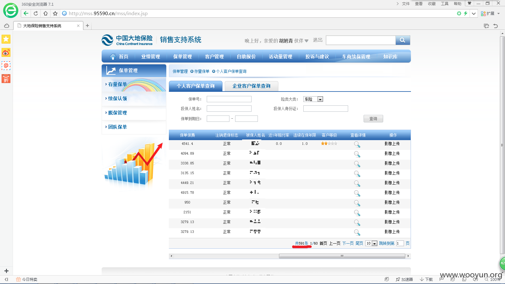This screenshot has height=284, width=505.
Task: Open the 下载 downloads status bar item
Action: point(426,279)
